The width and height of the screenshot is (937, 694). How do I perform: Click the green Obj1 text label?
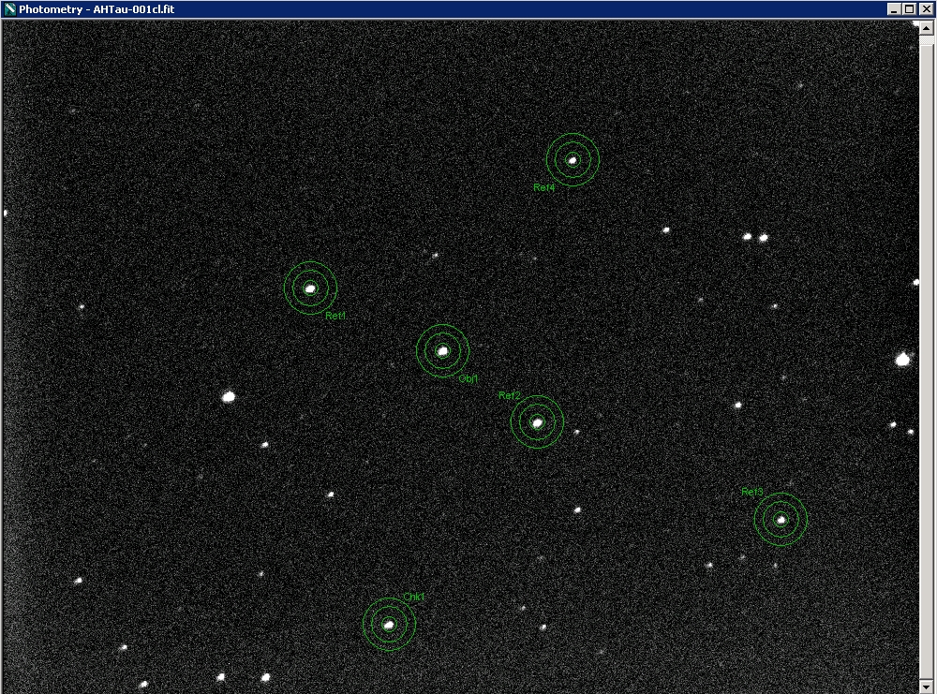(x=468, y=379)
